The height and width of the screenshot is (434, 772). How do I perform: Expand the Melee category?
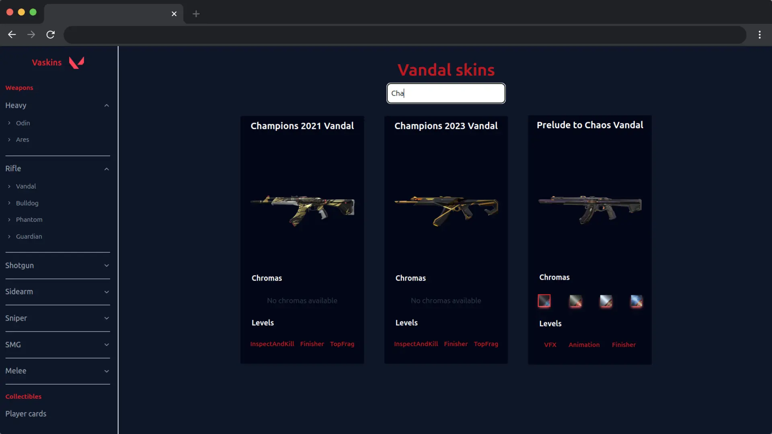tap(107, 371)
